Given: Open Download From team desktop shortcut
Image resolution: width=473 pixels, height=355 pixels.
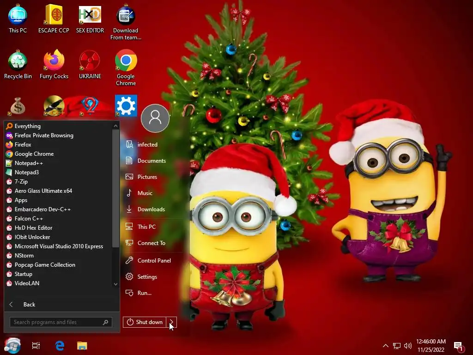Looking at the screenshot, I should [x=126, y=22].
